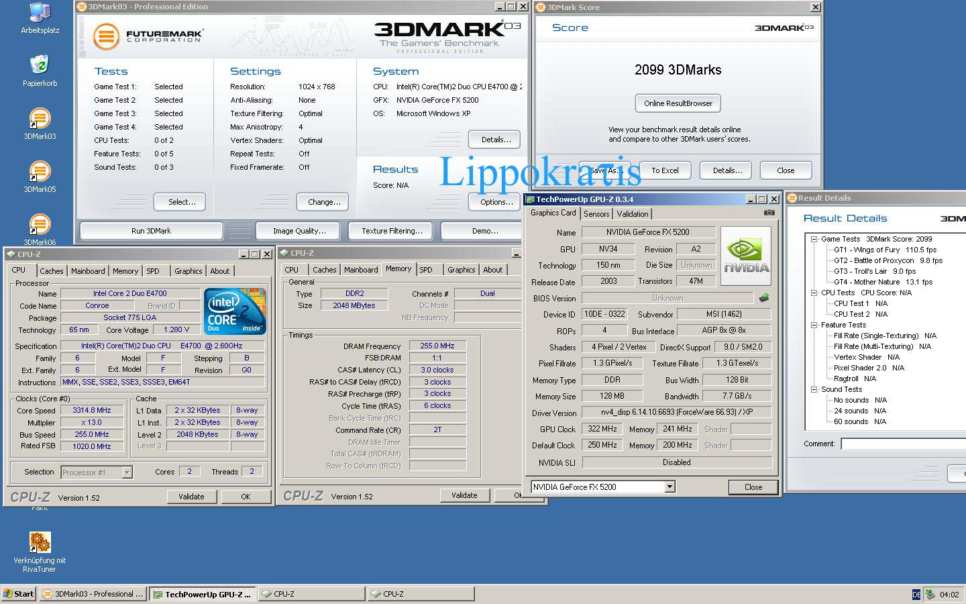Open Caches tab in left CPU-Z
The height and width of the screenshot is (604, 966).
[51, 271]
